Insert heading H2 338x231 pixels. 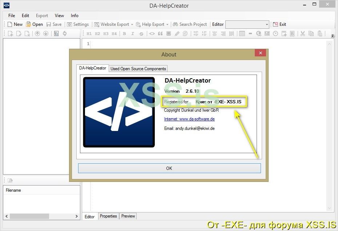97,33
